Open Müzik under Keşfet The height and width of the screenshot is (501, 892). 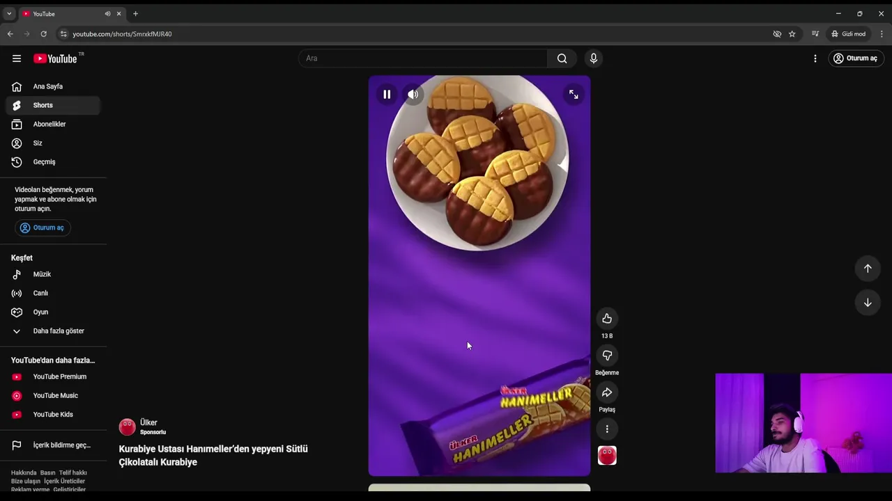(x=53, y=274)
